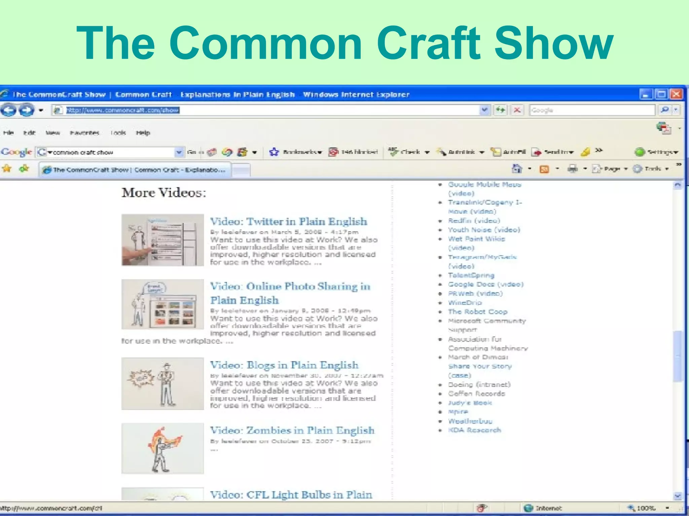Click the address bar with commoncraft.com/show
Viewport: 689px width, 516px height.
point(266,110)
